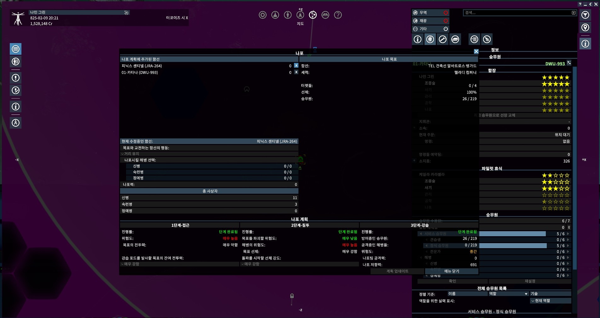
Task: Remove 피닉스 센티넬 (JRA-264) from boarding plan
Action: pos(296,65)
